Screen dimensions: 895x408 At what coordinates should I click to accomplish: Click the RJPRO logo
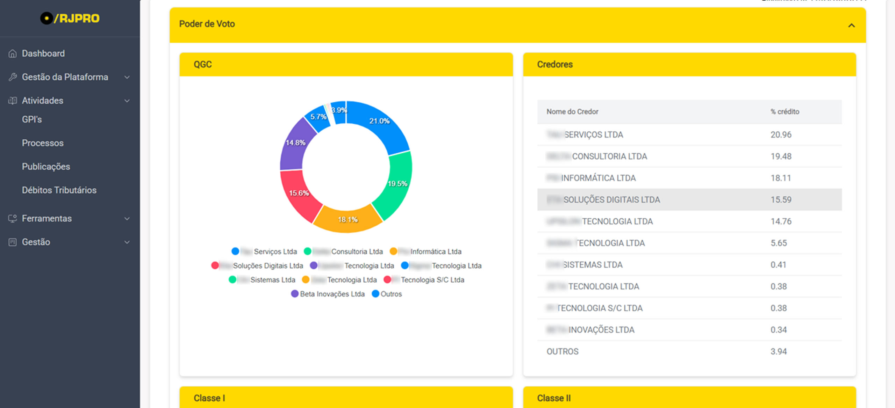(70, 18)
